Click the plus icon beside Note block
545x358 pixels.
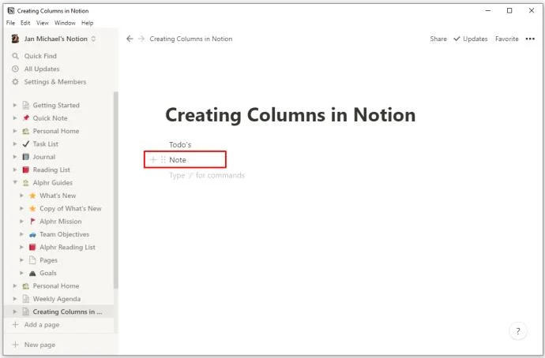click(153, 159)
